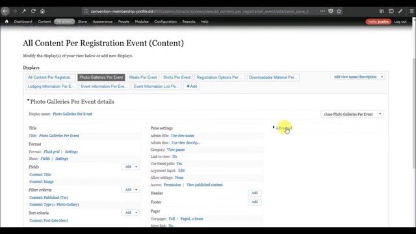
Task: Change Category View panes link
Action: pyautogui.click(x=175, y=149)
